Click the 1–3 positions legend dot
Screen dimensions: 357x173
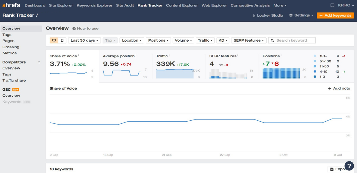315,77
